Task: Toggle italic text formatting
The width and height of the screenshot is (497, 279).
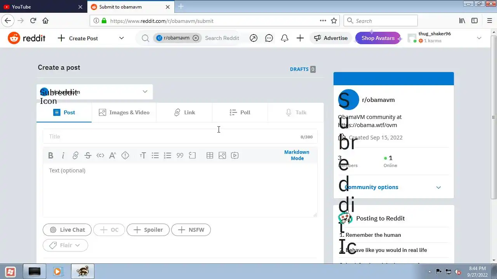Action: (63, 155)
